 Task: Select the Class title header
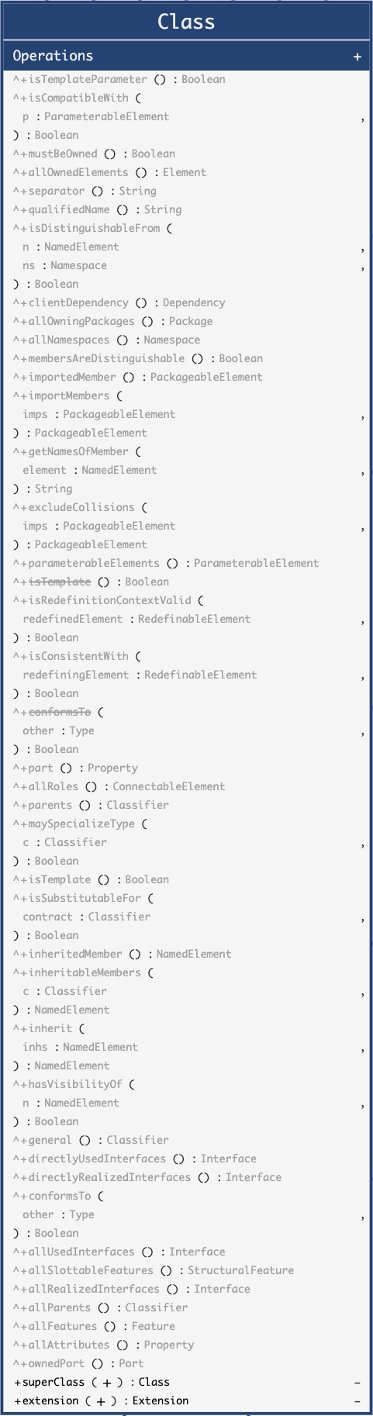coord(186,22)
